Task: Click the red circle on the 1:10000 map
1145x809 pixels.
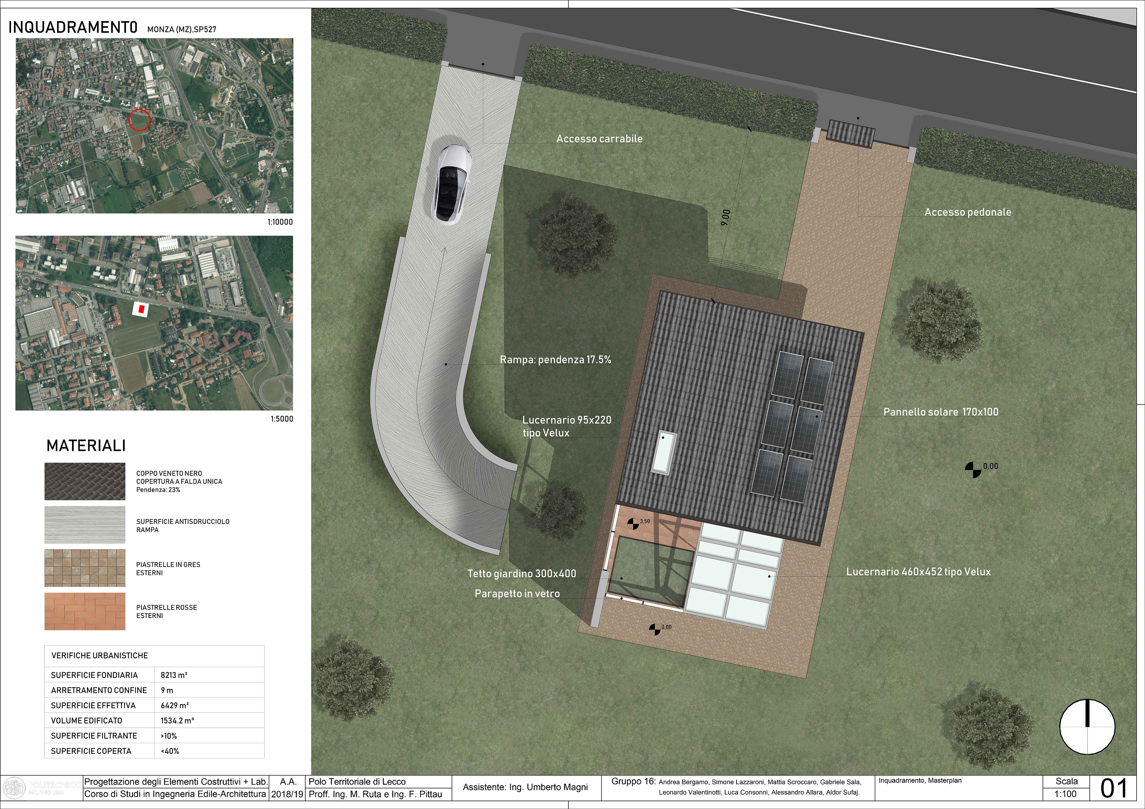Action: point(140,120)
